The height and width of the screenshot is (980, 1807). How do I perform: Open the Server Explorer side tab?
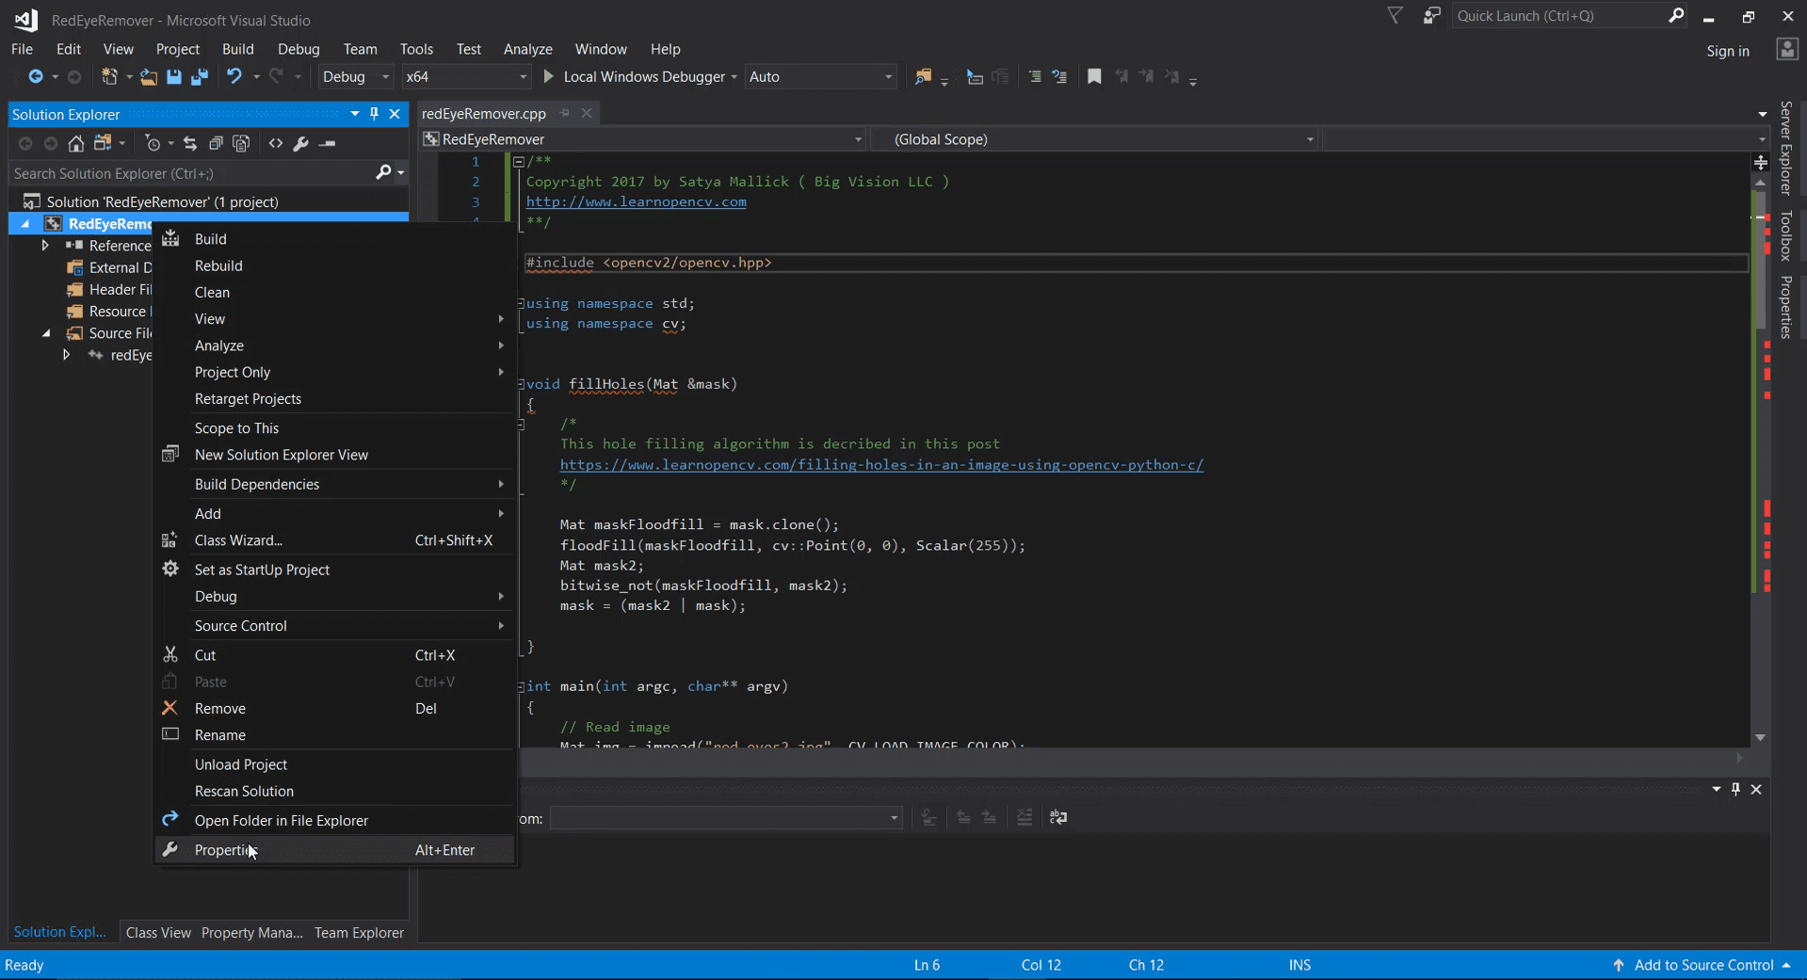(x=1785, y=148)
